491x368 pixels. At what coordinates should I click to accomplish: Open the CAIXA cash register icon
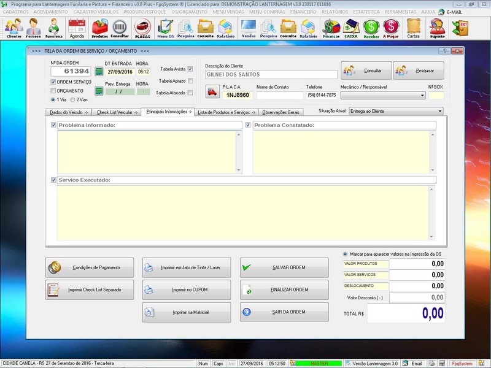(x=351, y=28)
